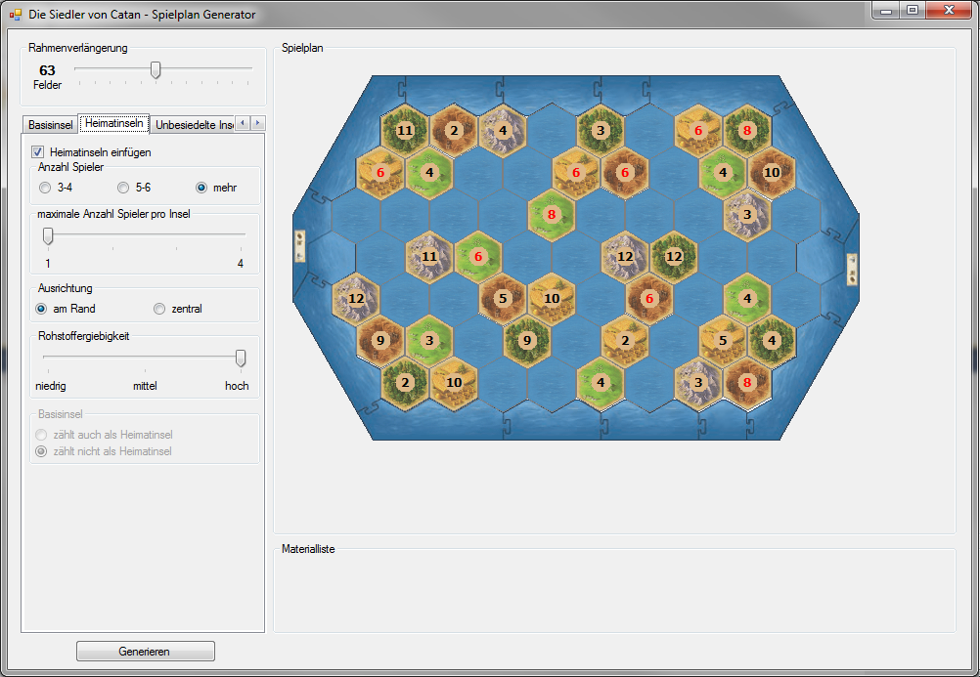This screenshot has width=980, height=677.
Task: Click the hills hex with red 8 at bottom right
Action: click(747, 382)
